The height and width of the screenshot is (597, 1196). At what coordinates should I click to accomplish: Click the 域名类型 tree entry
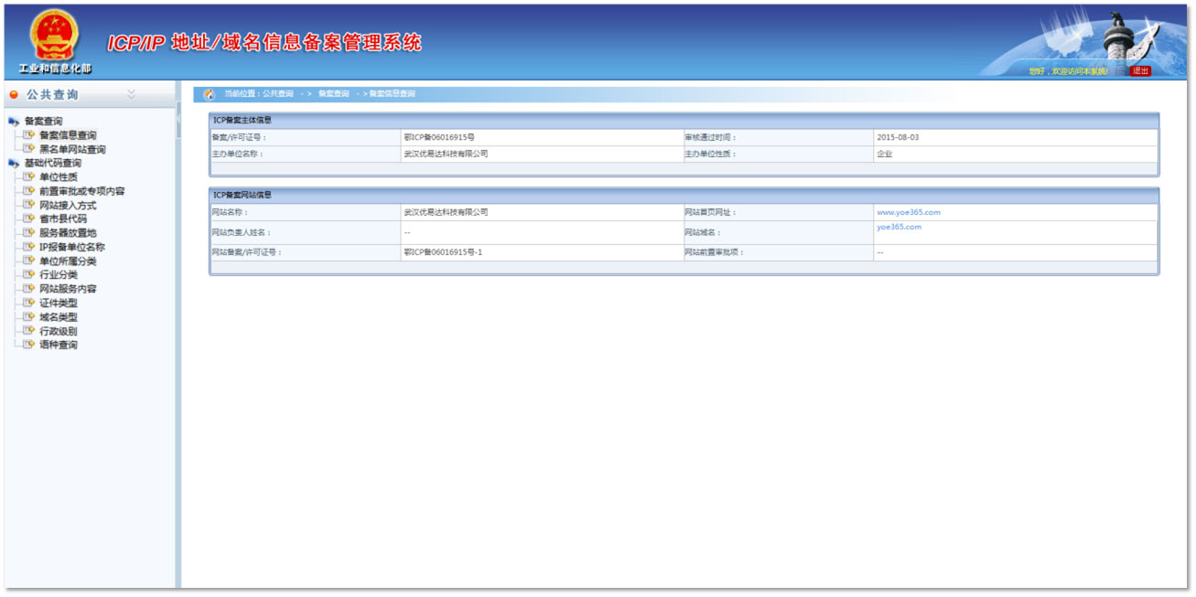click(59, 317)
